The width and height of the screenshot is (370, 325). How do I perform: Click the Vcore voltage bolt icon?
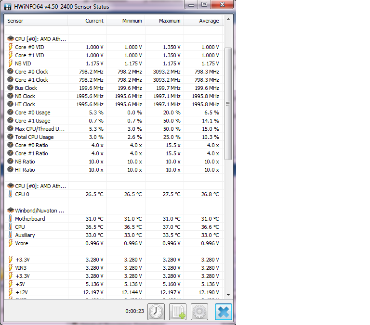[x=11, y=243]
